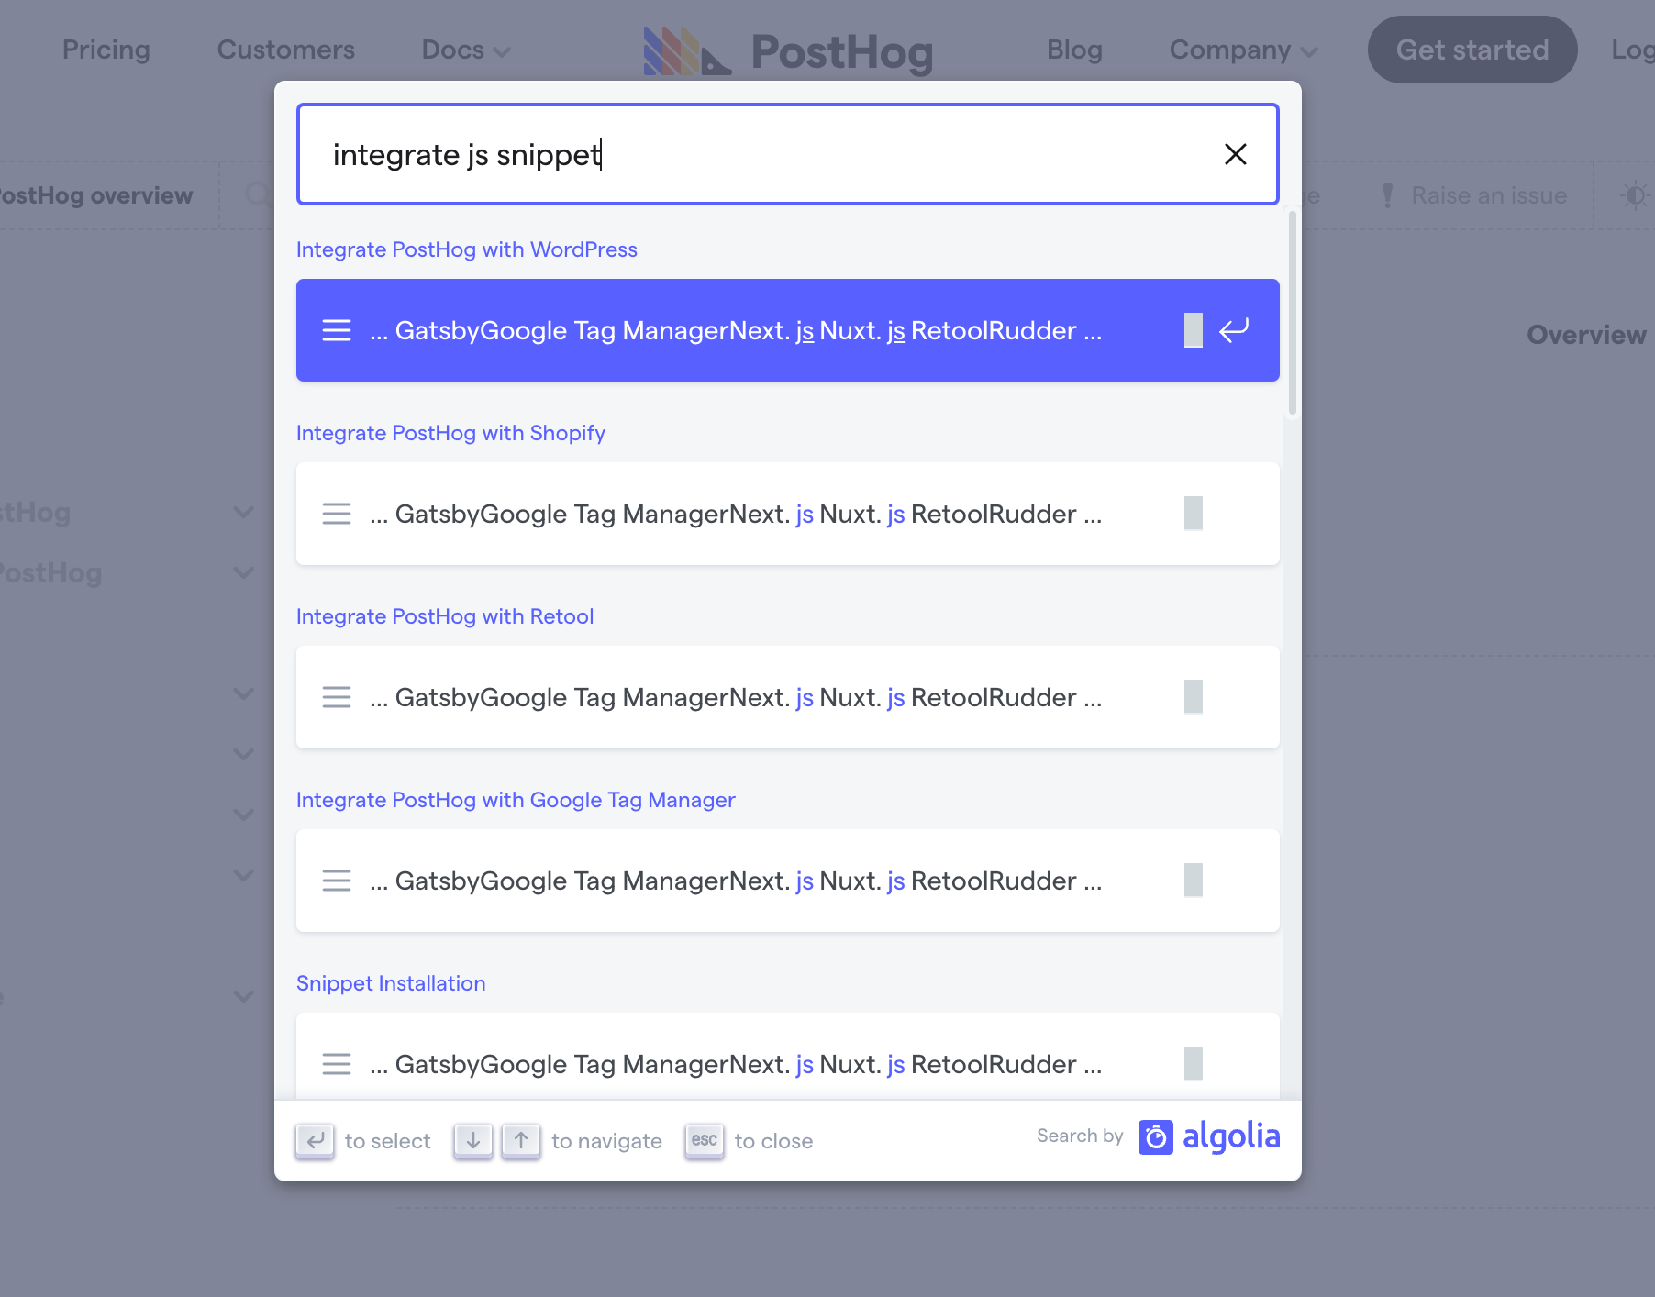Expand the Docs dropdown menu
The width and height of the screenshot is (1655, 1297).
point(465,50)
